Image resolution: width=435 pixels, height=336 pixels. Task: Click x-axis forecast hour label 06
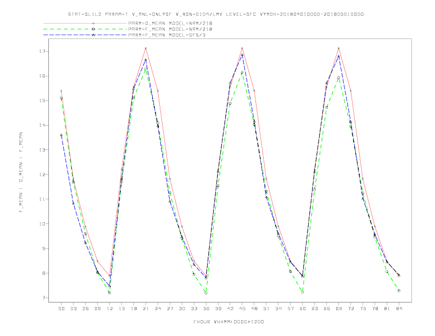[x=86, y=309]
